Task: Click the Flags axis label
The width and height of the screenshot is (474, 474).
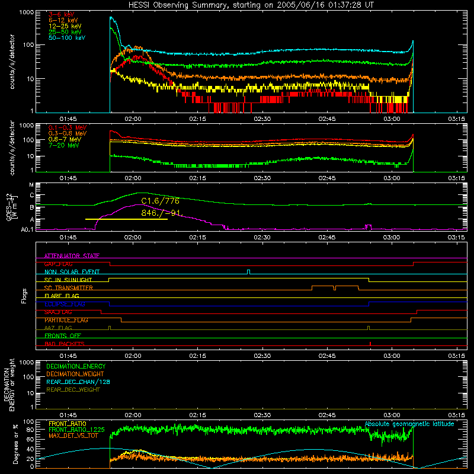Action: pos(24,296)
